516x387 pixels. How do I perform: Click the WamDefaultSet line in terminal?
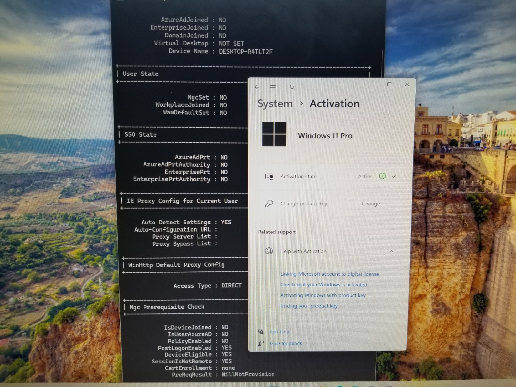click(x=195, y=113)
